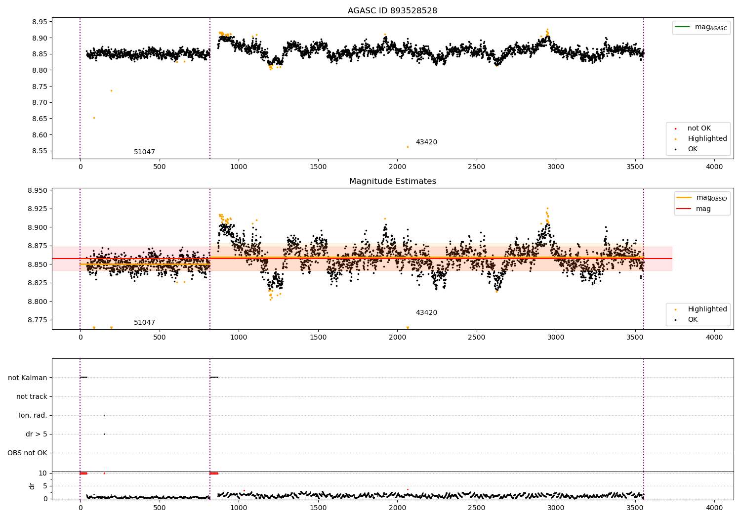This screenshot has height=519, width=741.
Task: Click the 8.925 y-tick in Magnitude Estimates
Action: 37,209
